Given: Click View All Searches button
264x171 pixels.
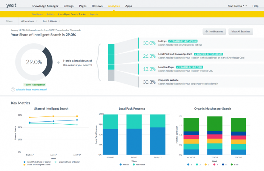Looking at the screenshot, I should point(241,32).
